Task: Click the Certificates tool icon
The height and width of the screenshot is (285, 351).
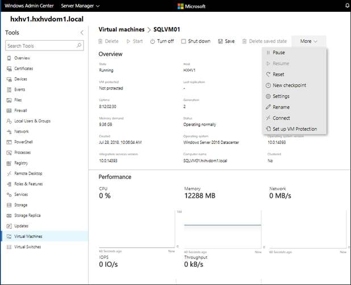Action: (x=9, y=69)
